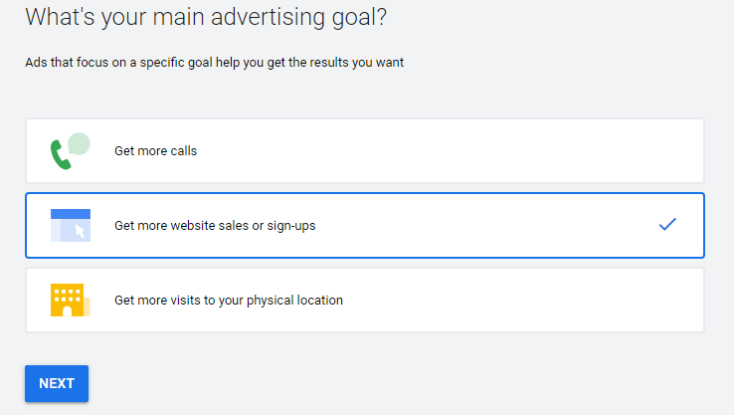Click the yellow storefront building icon

(x=67, y=300)
